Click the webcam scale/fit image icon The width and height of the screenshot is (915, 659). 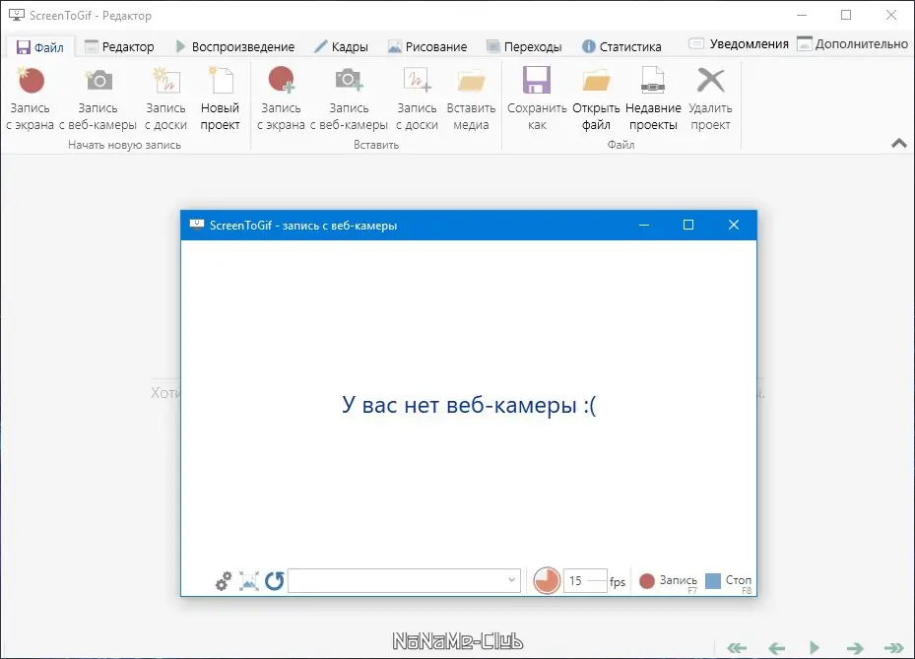pyautogui.click(x=248, y=581)
